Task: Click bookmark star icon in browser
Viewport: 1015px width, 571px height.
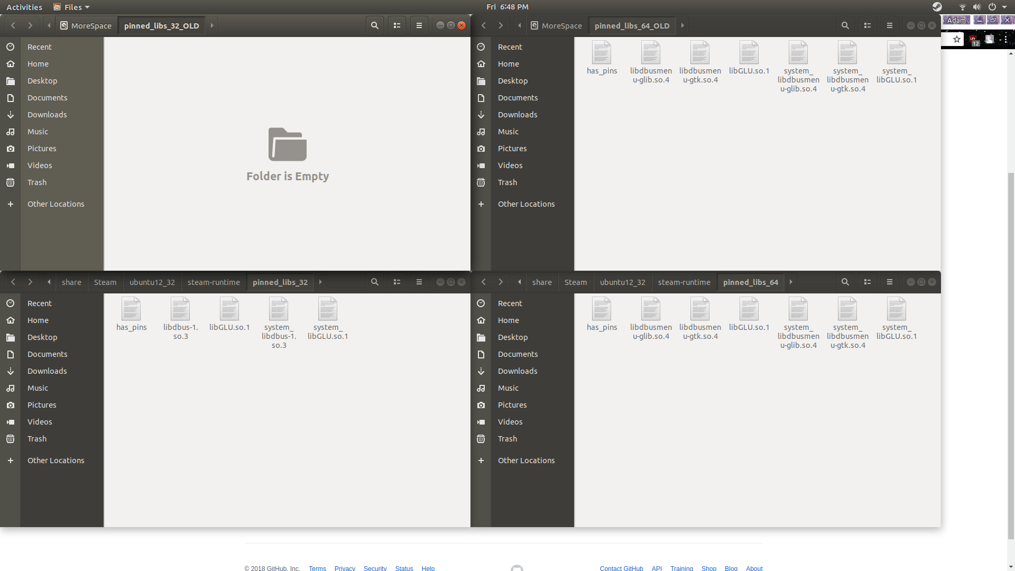Action: 956,39
